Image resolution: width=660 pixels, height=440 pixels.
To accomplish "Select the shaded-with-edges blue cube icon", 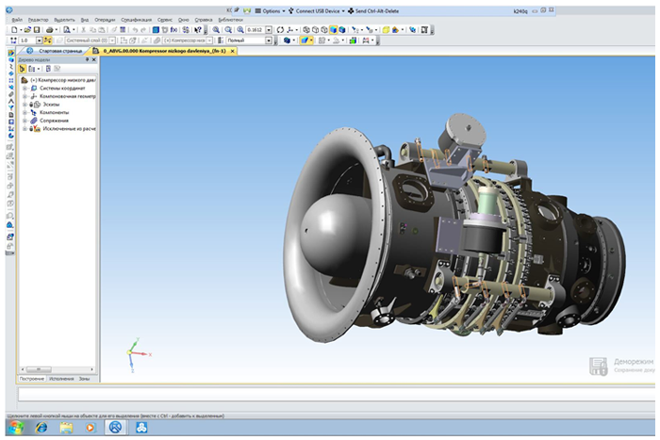I will click(341, 30).
